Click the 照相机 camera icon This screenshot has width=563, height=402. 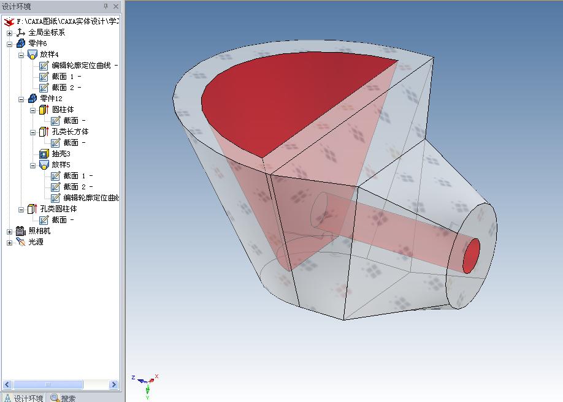point(20,231)
